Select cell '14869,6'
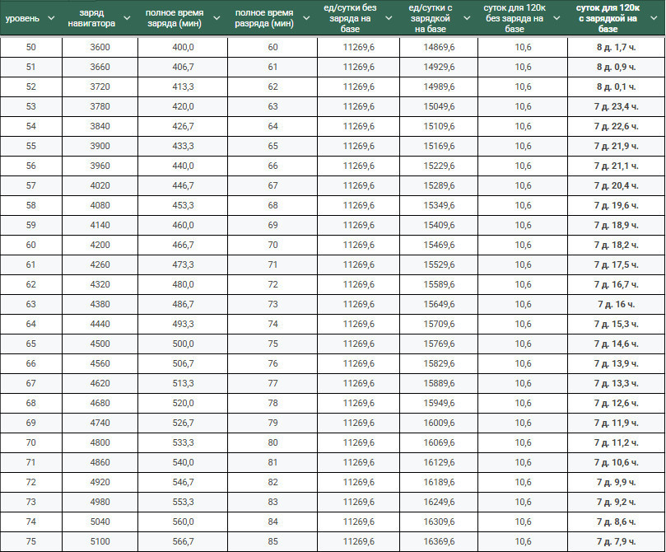The width and height of the screenshot is (666, 552). pos(439,47)
